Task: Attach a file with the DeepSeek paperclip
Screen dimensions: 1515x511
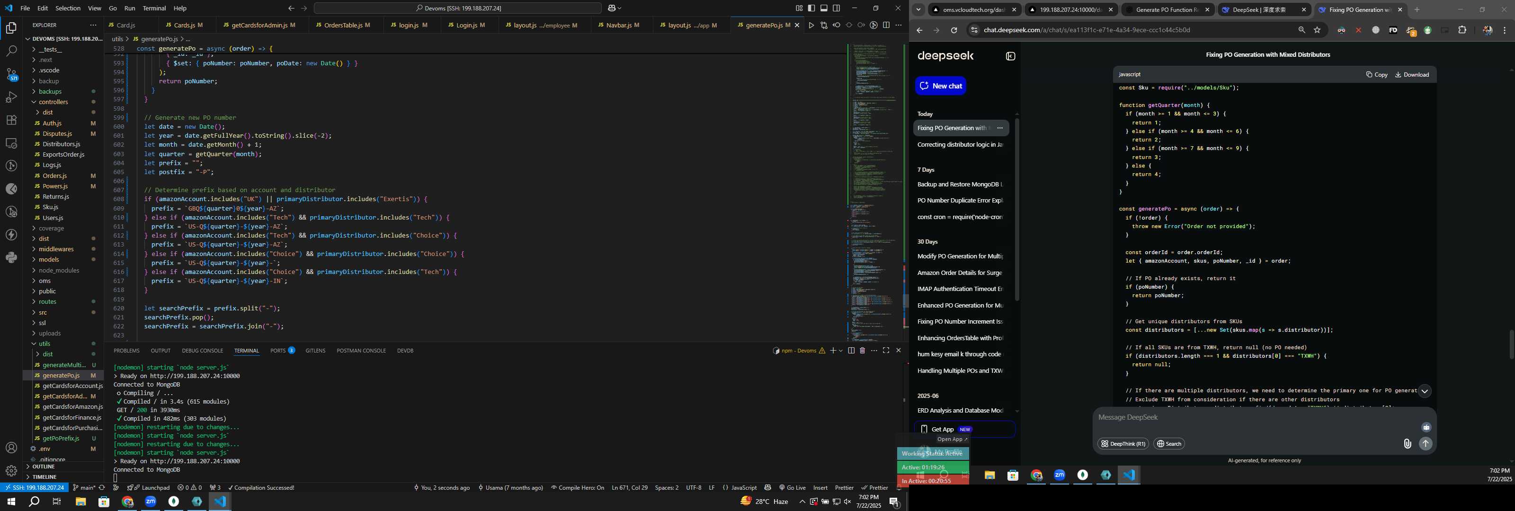Action: (1407, 444)
